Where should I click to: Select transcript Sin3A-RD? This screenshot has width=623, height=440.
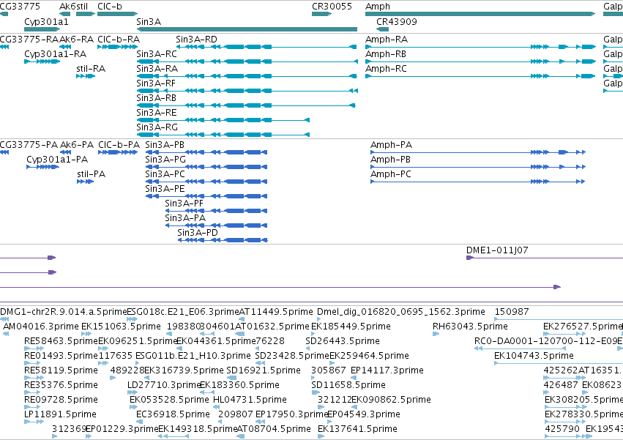[x=266, y=47]
